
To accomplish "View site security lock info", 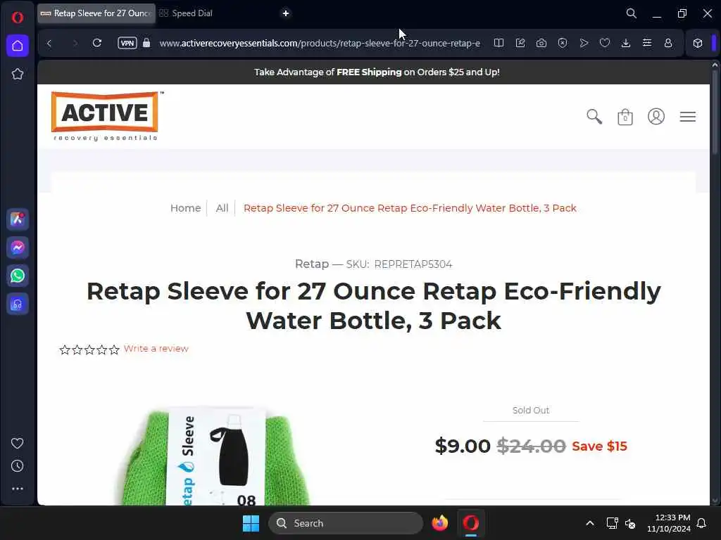I will pos(146,43).
